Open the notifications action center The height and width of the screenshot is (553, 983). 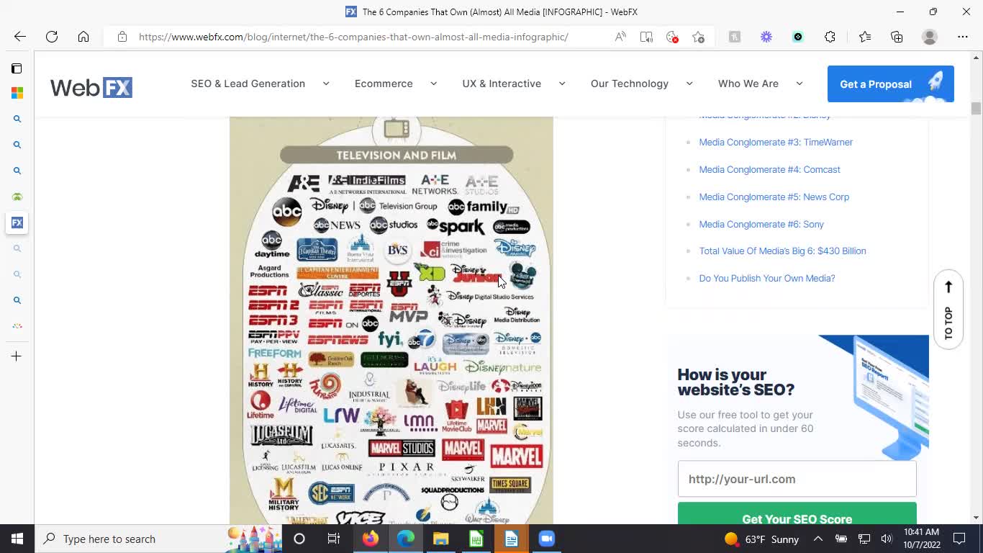point(959,539)
